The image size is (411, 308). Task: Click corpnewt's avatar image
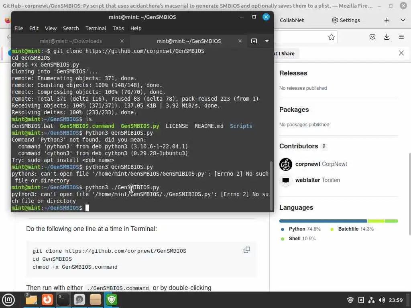(285, 164)
